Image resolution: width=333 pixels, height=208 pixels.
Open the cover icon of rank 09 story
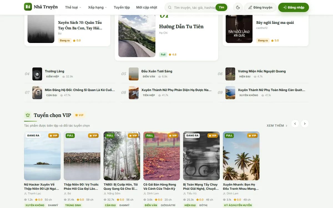click(230, 93)
